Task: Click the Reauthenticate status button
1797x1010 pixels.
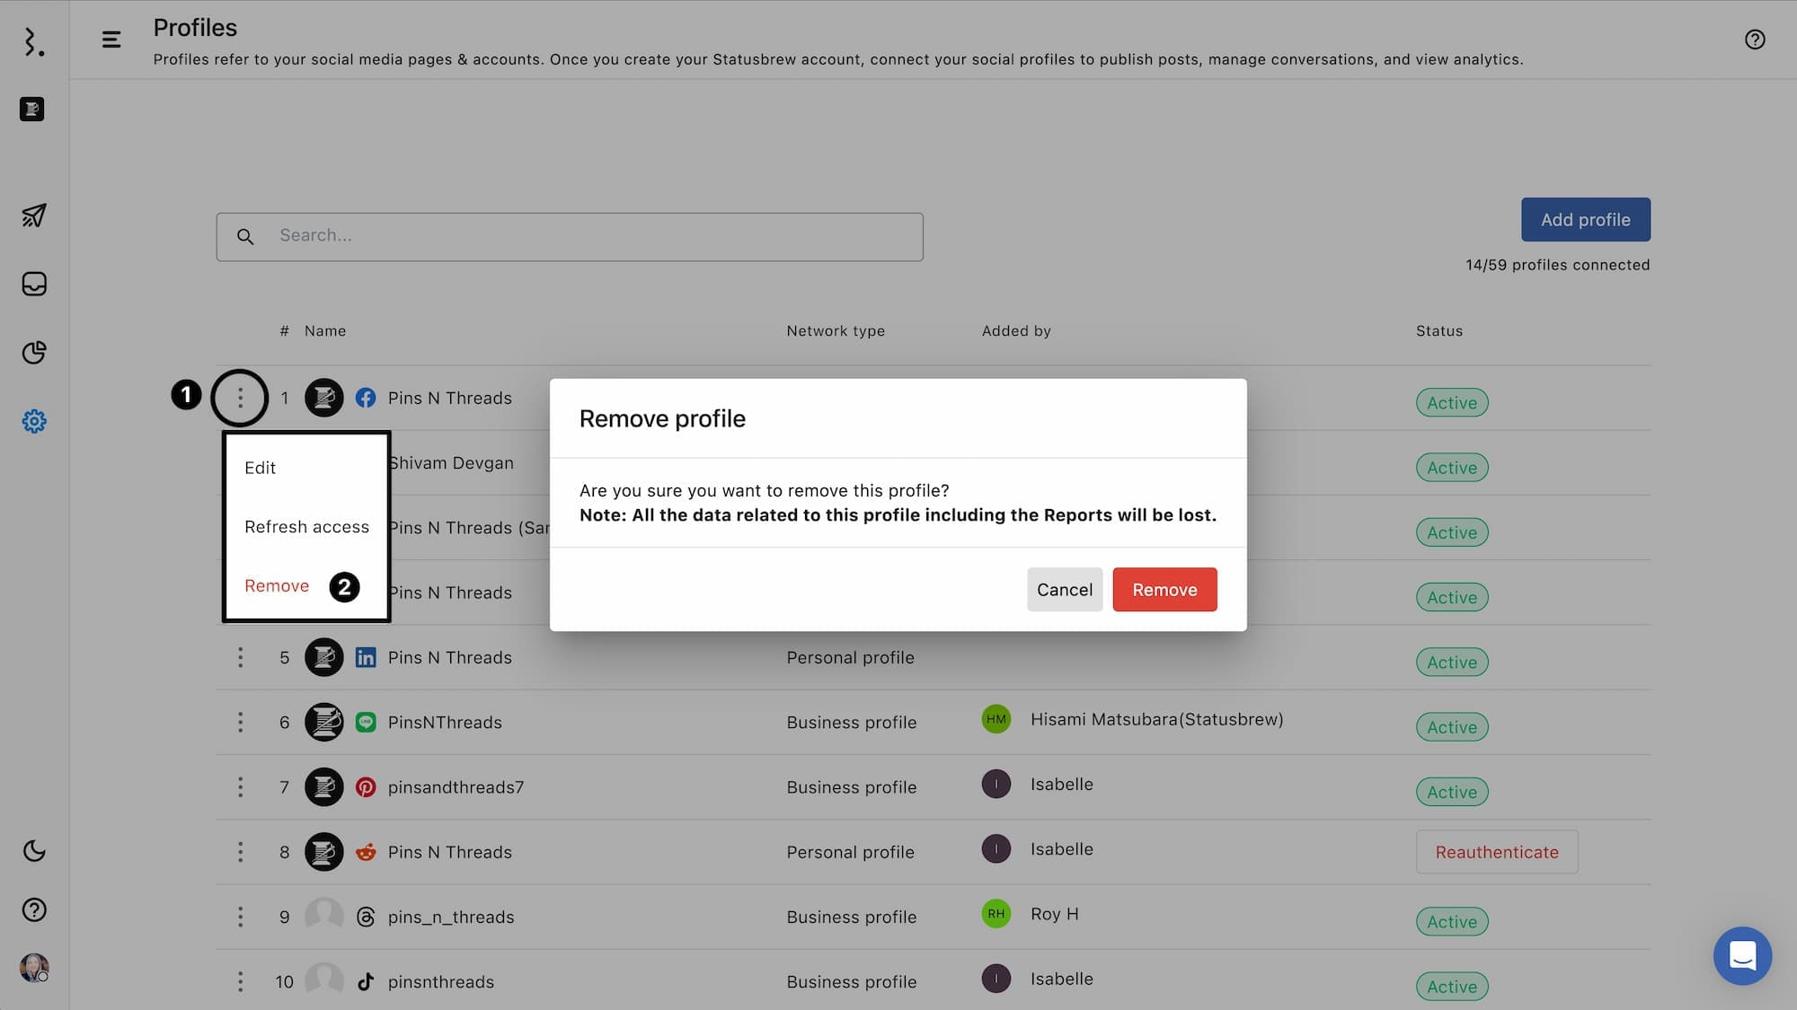Action: pyautogui.click(x=1496, y=852)
